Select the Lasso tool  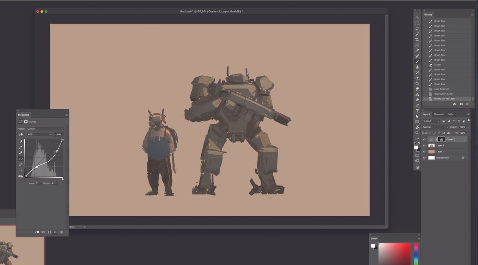click(417, 29)
